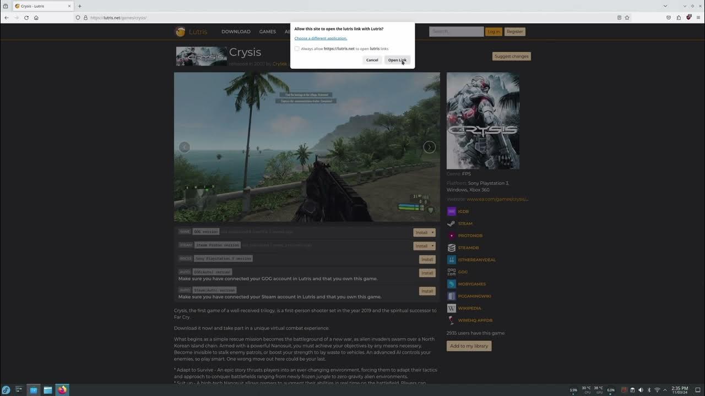Viewport: 705px width, 396px height.
Task: Switch to Firefox in the taskbar
Action: pyautogui.click(x=62, y=390)
